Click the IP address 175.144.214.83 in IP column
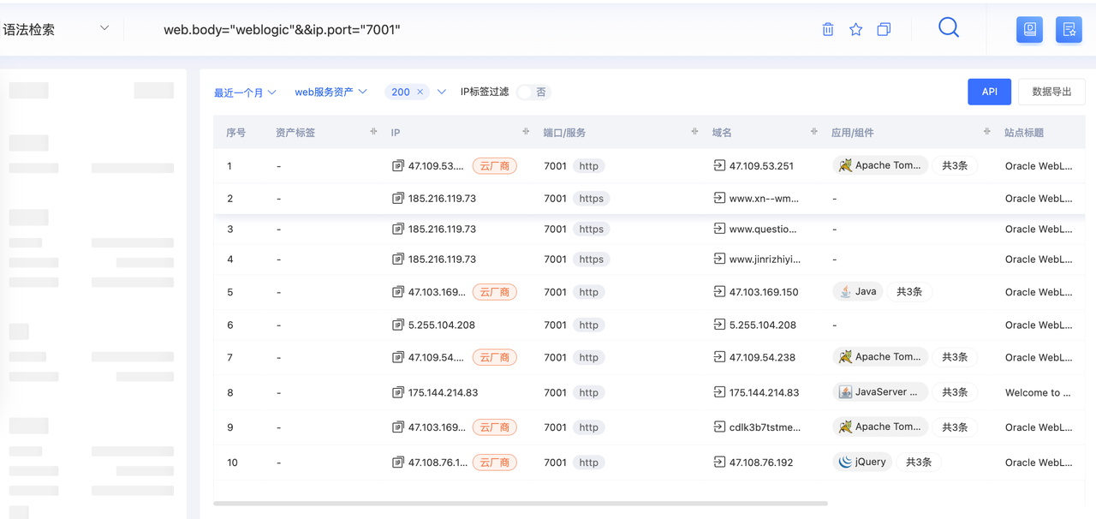Image resolution: width=1096 pixels, height=519 pixels. point(443,392)
